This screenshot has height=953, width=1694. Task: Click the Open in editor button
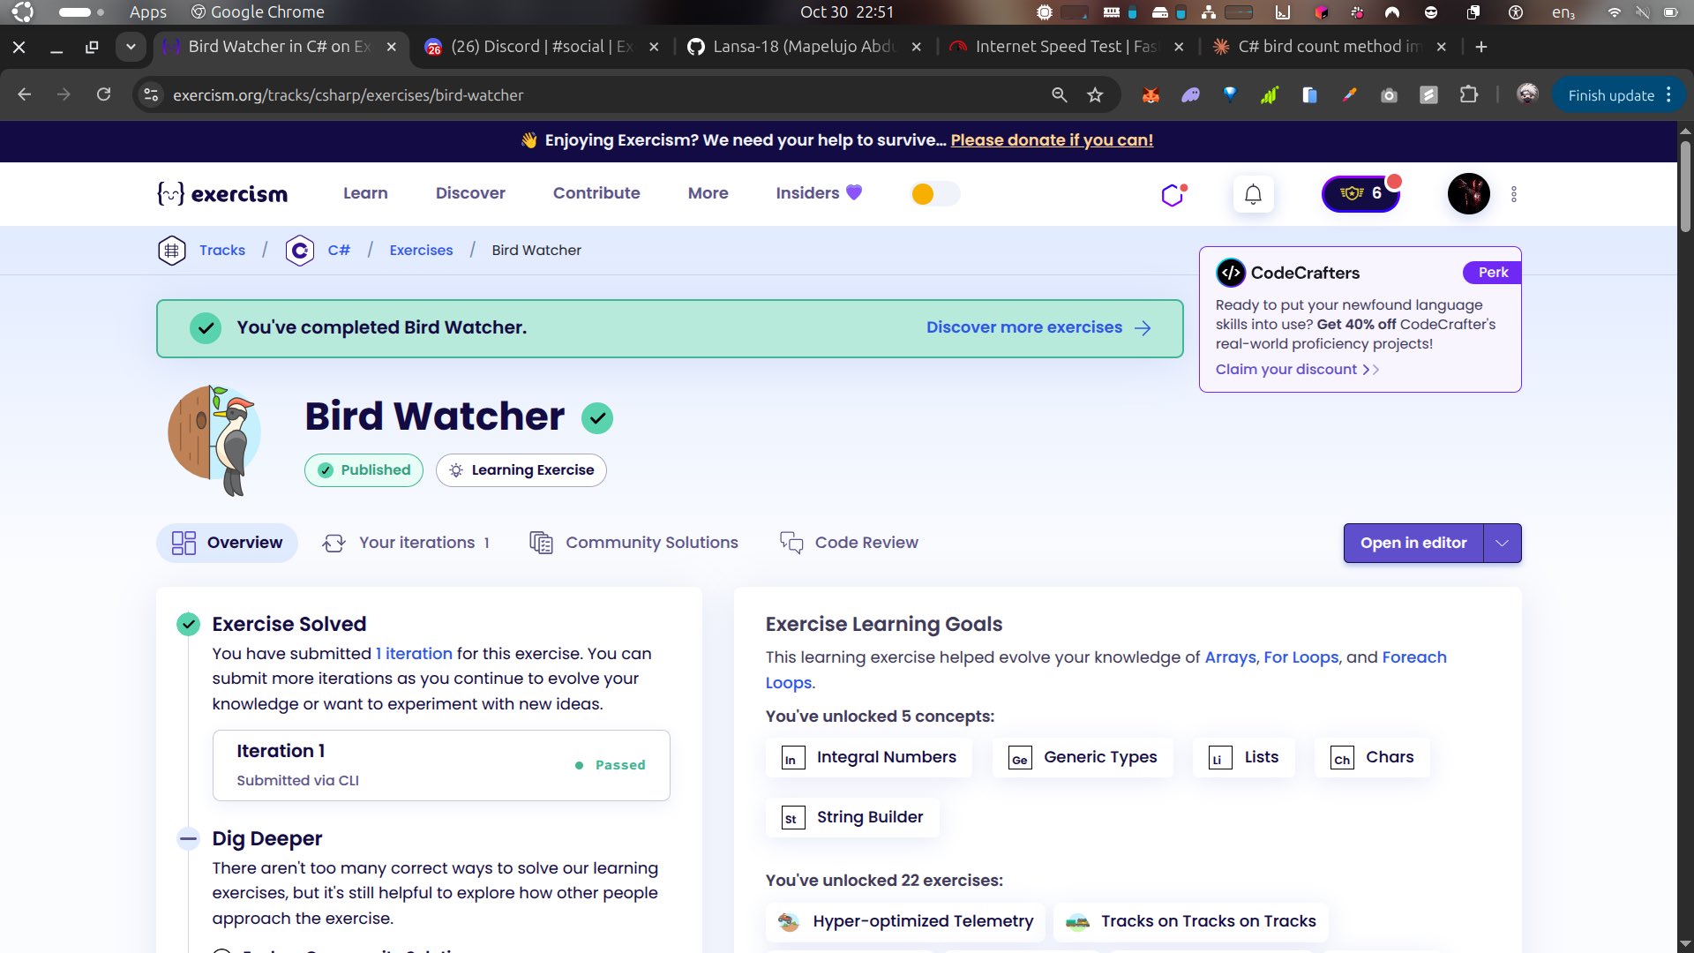[x=1413, y=544]
